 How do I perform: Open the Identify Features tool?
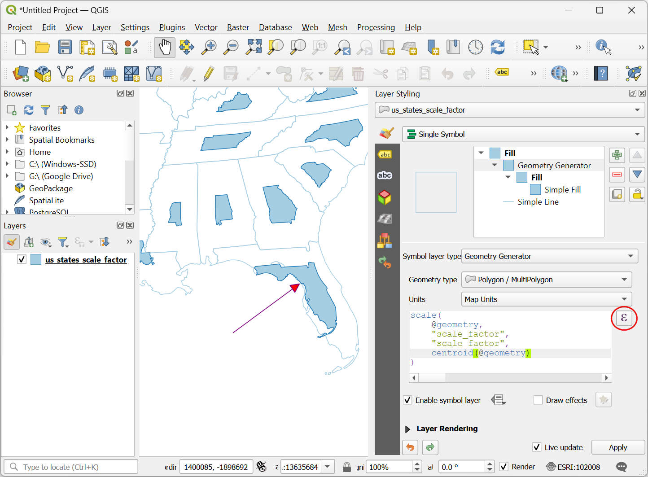pos(603,47)
